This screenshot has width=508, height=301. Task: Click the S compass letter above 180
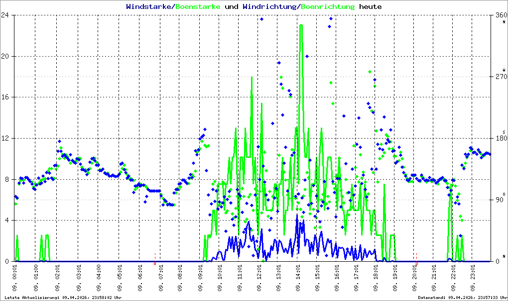point(504,132)
